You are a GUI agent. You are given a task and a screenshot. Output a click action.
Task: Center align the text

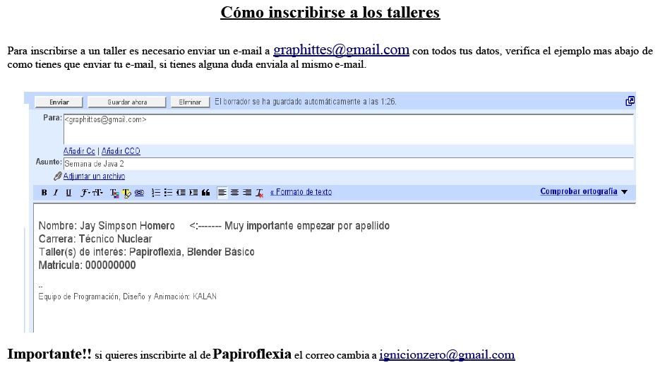click(x=234, y=193)
